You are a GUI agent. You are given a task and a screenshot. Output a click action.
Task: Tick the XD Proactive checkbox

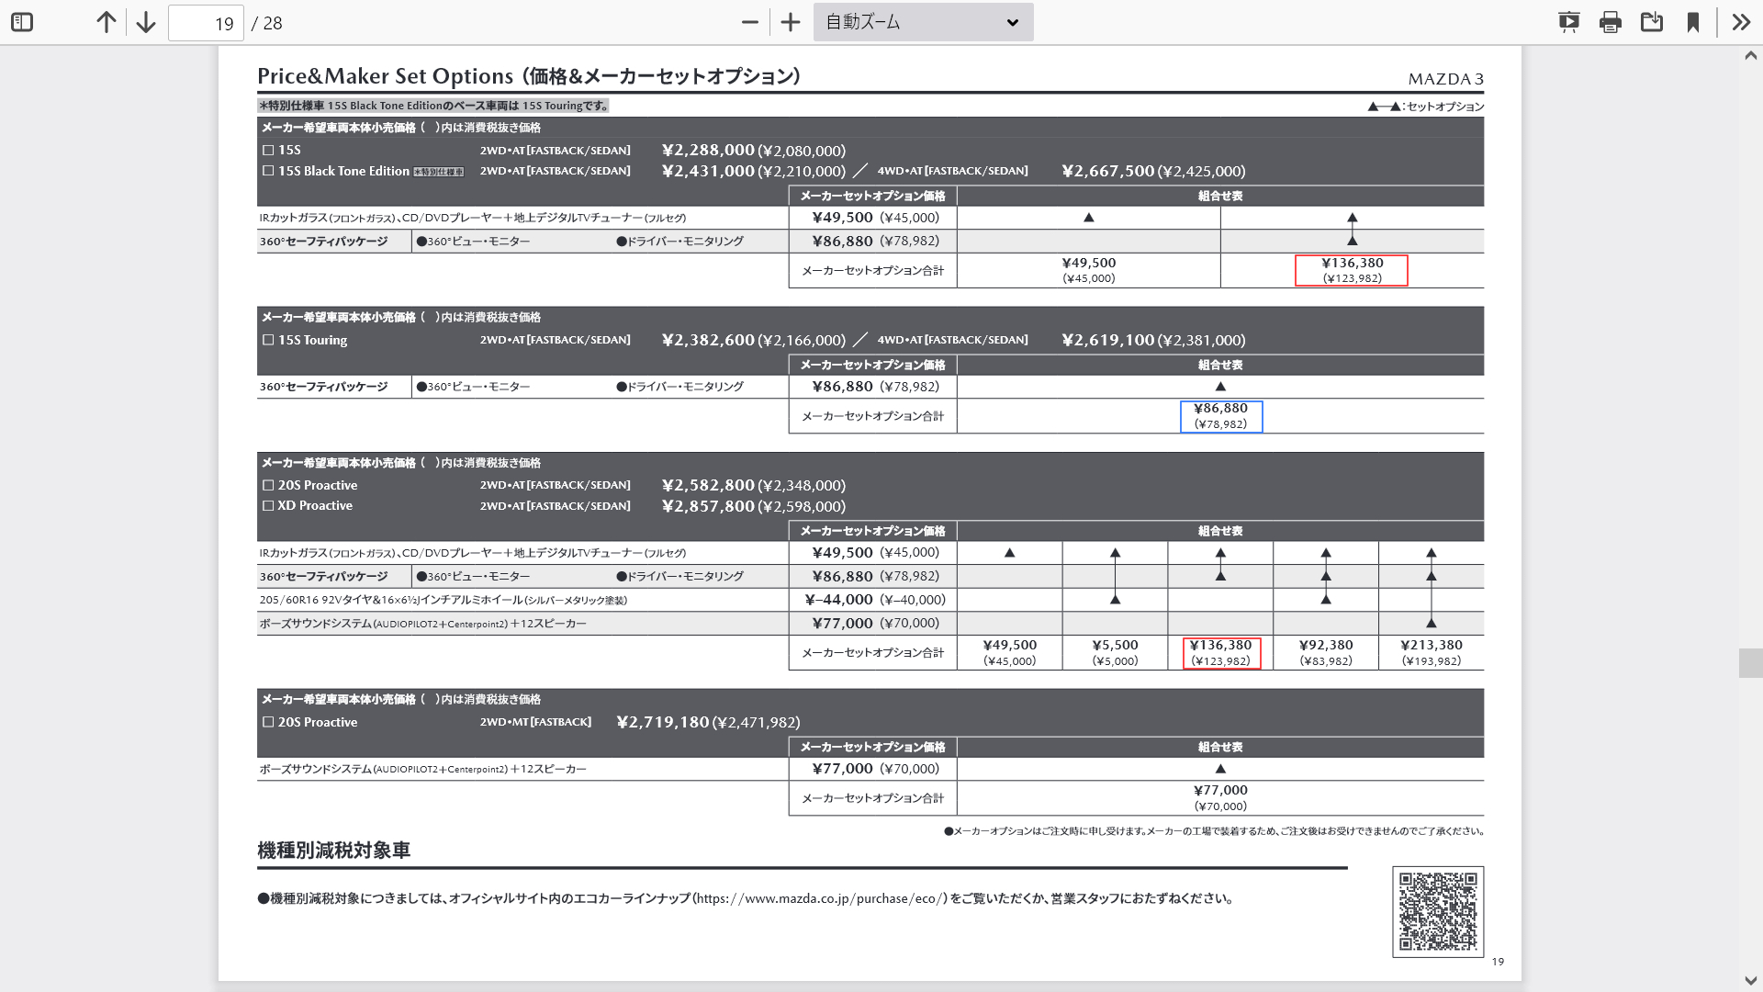(269, 506)
